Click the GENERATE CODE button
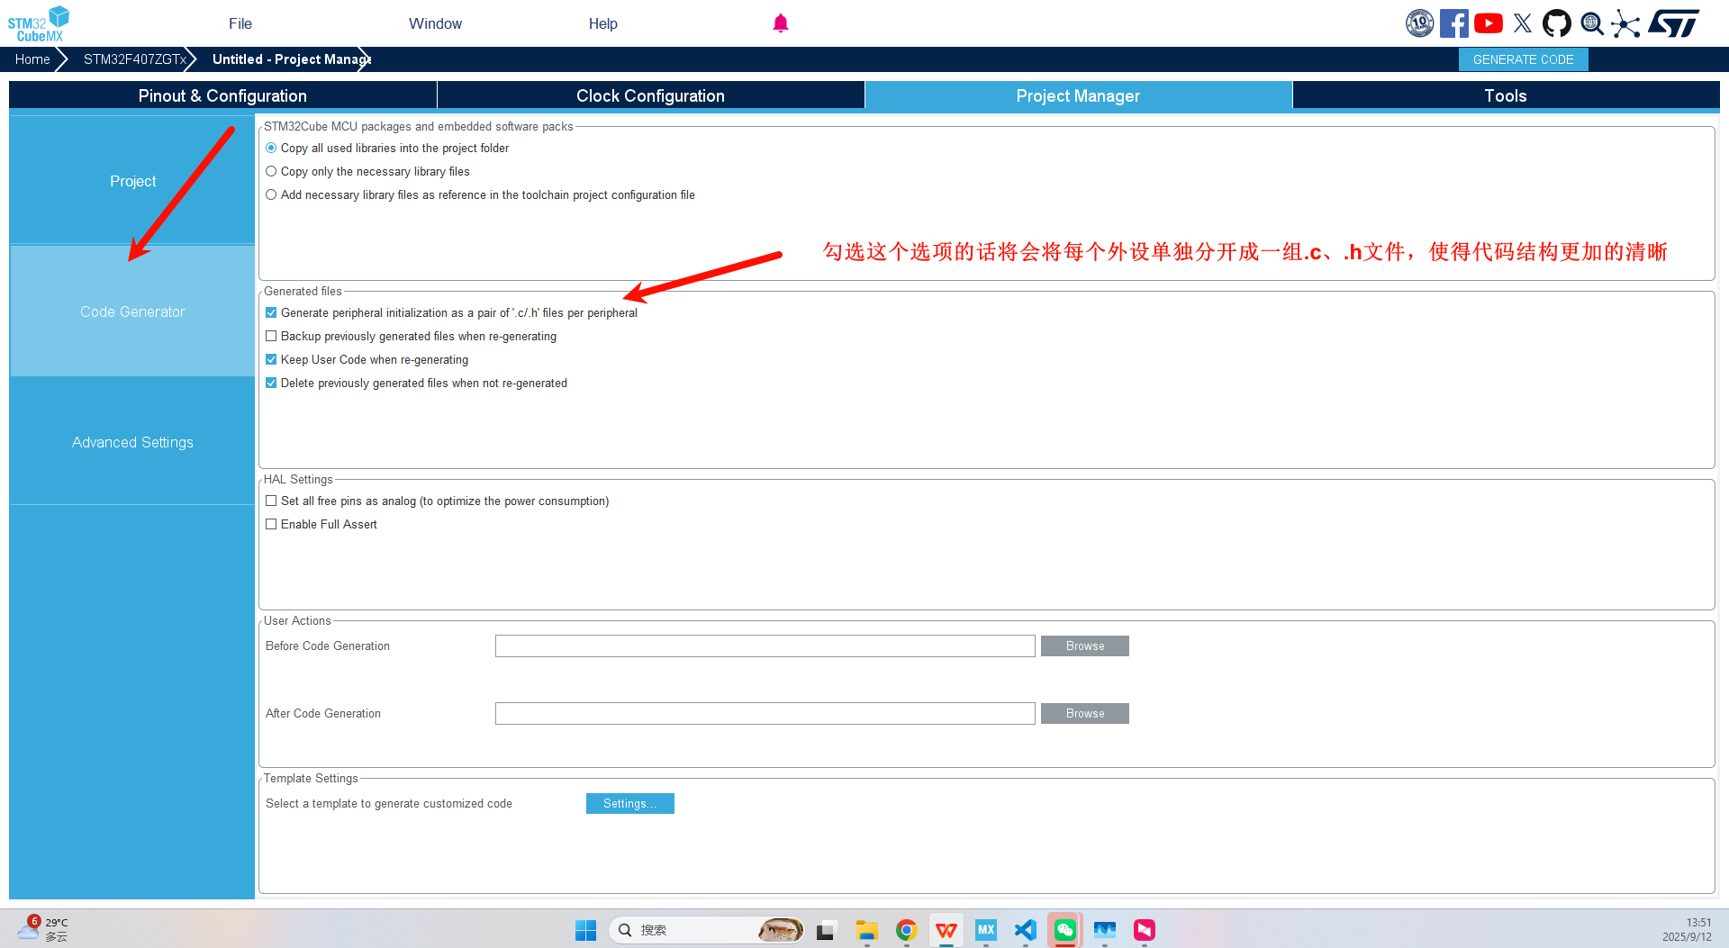The image size is (1729, 948). click(x=1524, y=59)
